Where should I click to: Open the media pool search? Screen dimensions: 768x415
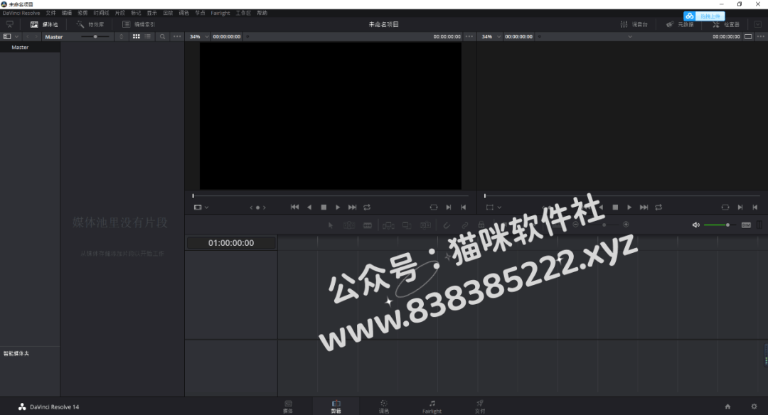point(163,37)
